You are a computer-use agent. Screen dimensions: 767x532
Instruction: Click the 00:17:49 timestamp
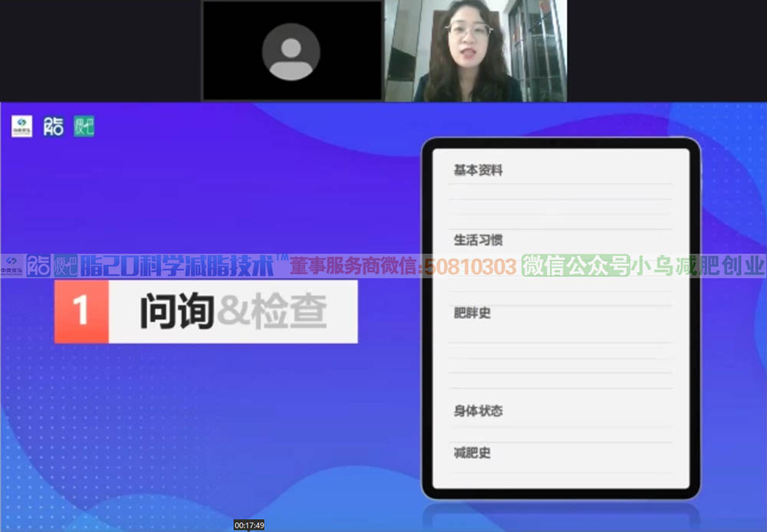pyautogui.click(x=249, y=525)
